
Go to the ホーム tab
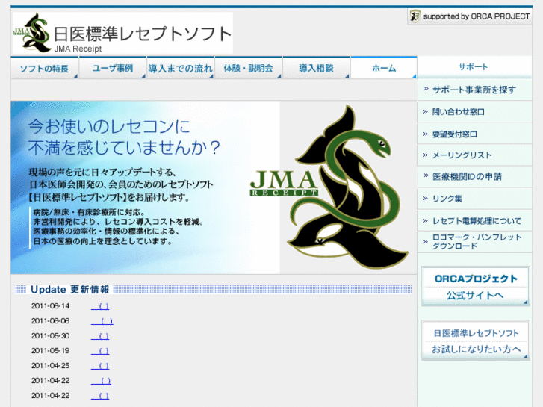click(x=384, y=68)
